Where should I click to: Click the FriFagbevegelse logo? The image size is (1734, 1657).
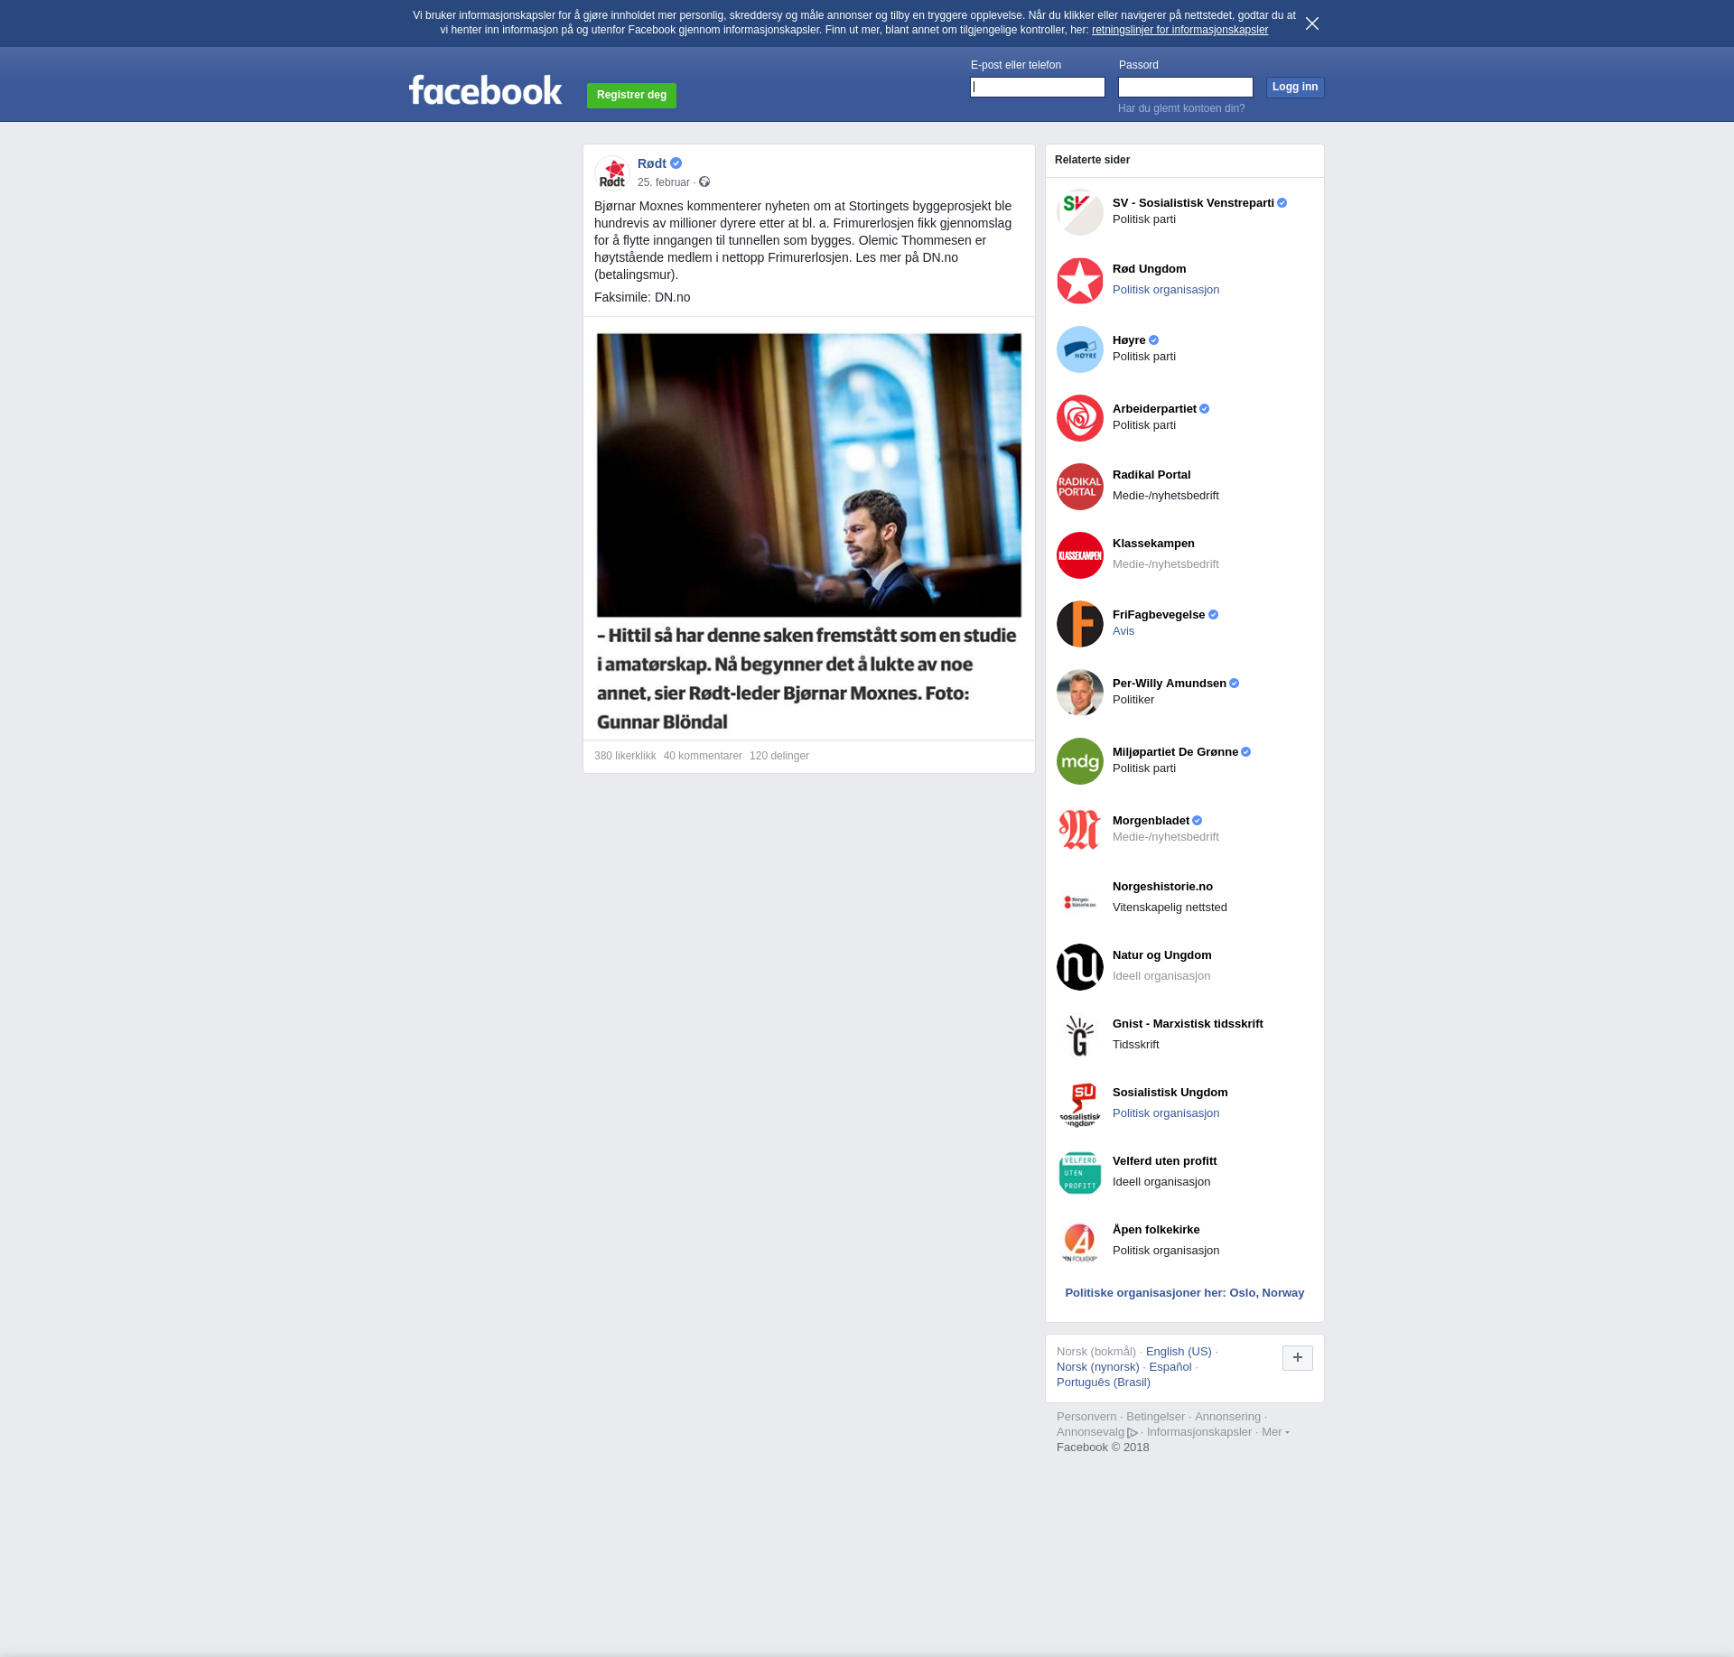[1080, 624]
